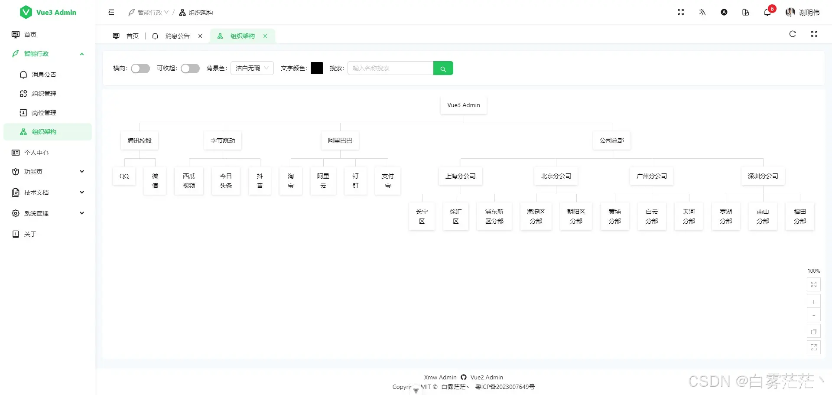832x395 pixels.
Task: Click the Vue3 Admin logo
Action: pos(48,12)
